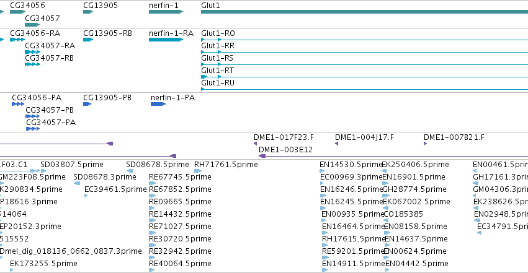Choose EST EN16245.5prime
Screen dimensions: 528x273
point(351,202)
